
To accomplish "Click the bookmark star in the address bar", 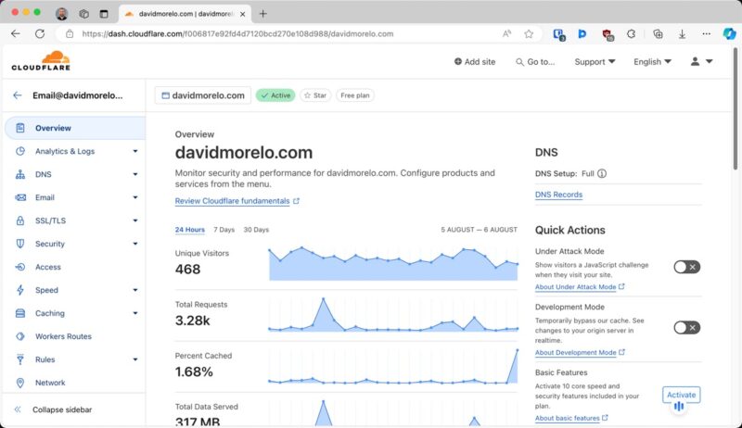I will 529,33.
